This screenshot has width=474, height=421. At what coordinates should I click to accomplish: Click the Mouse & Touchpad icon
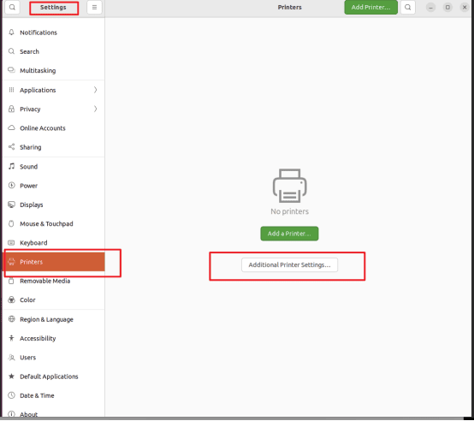coord(11,223)
